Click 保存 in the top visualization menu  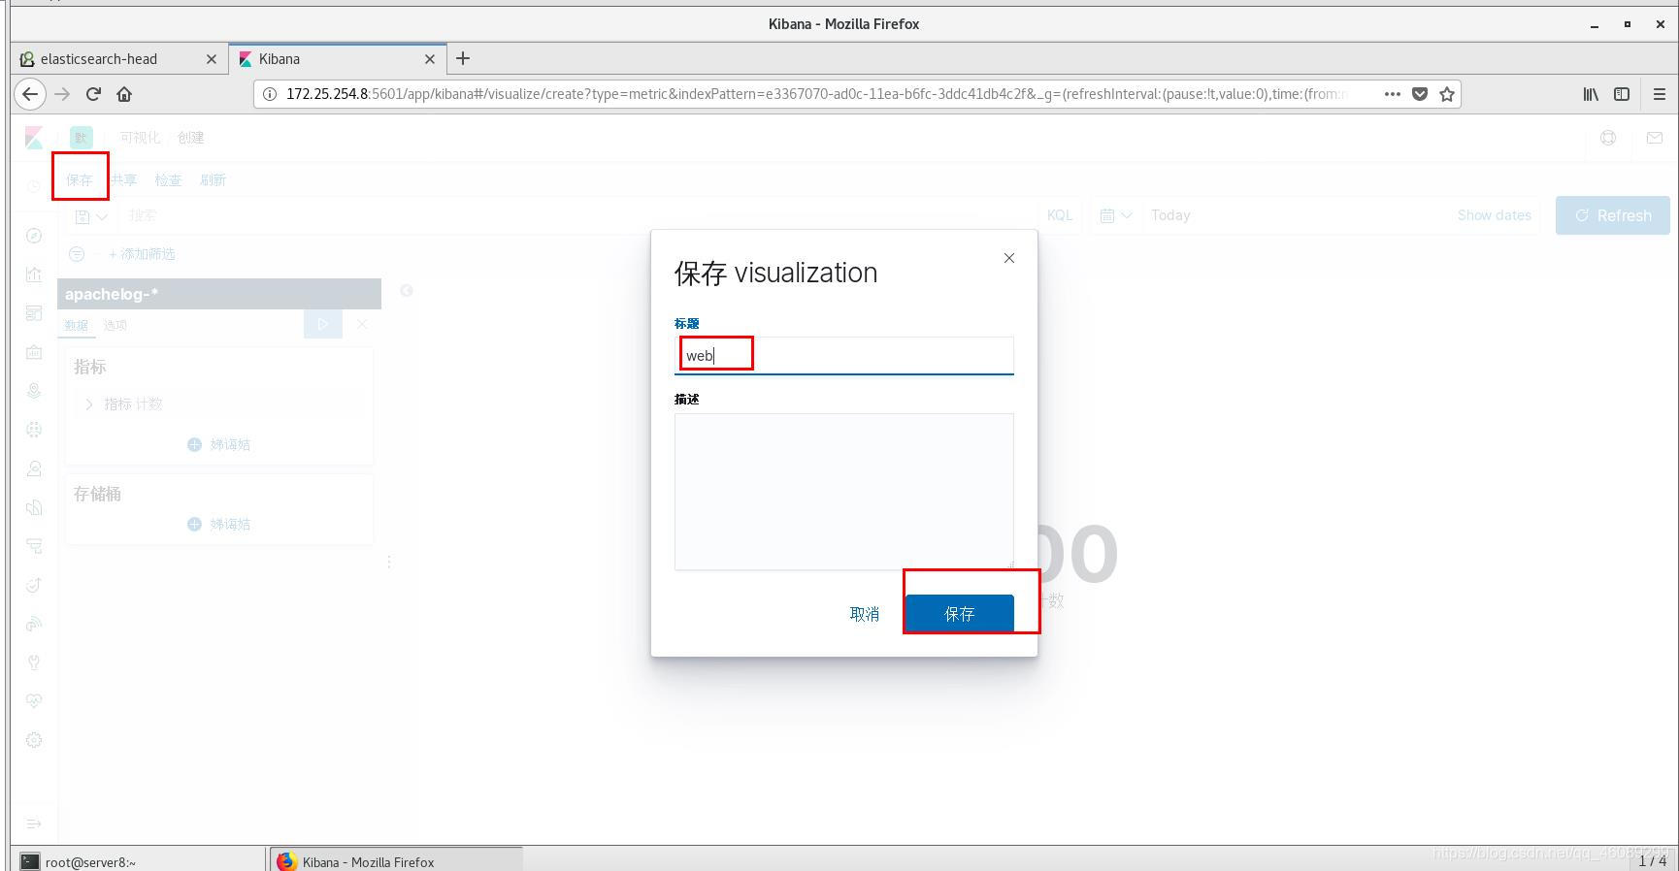click(80, 179)
